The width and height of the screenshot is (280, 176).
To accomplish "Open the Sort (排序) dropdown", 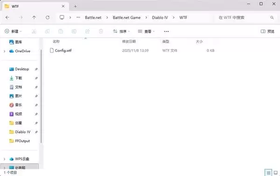I will [x=121, y=31].
